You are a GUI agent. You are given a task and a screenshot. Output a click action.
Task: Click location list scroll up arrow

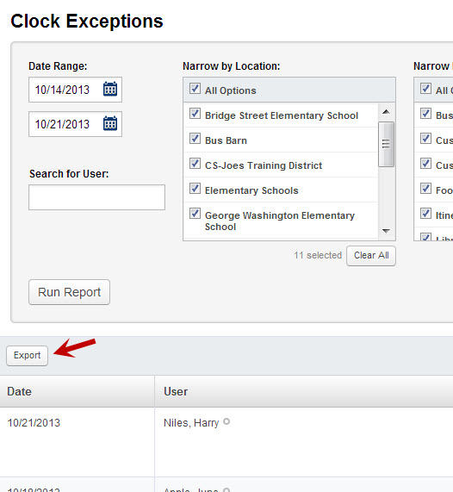[386, 112]
